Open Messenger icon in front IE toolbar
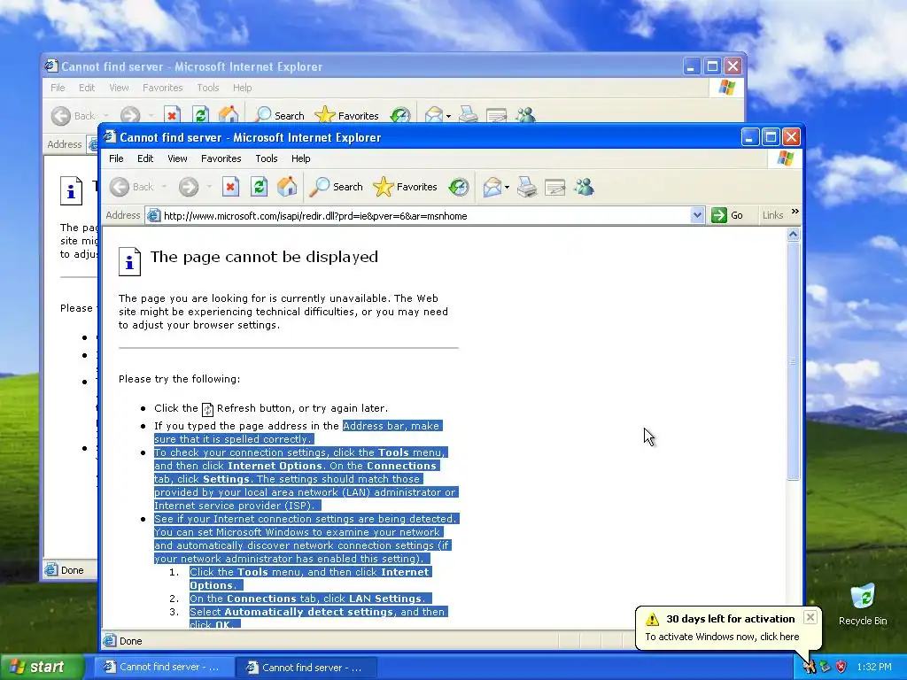The width and height of the screenshot is (907, 680). pyautogui.click(x=585, y=187)
